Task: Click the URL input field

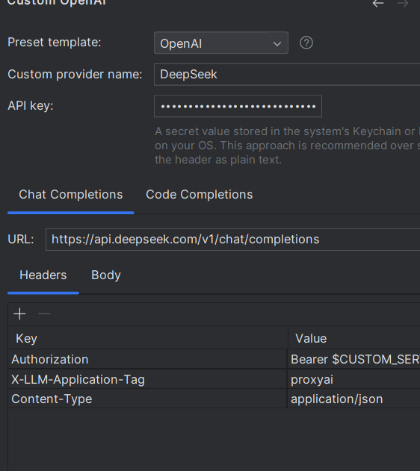Action: [232, 240]
